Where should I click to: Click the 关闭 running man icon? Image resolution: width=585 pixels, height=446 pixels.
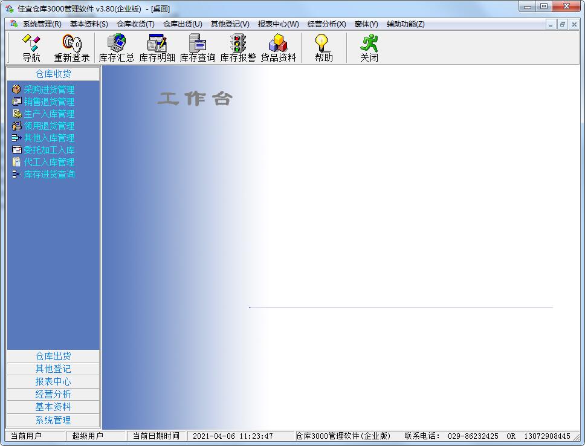tap(369, 43)
